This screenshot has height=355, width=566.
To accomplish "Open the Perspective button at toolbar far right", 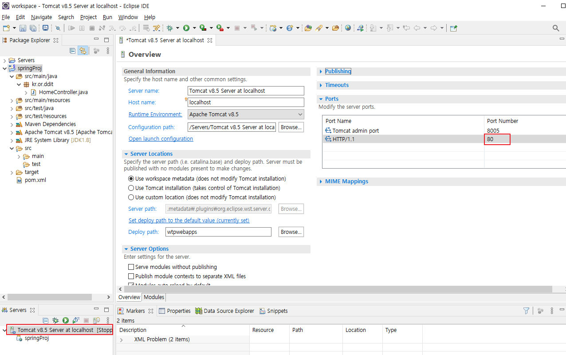I will pos(453,28).
